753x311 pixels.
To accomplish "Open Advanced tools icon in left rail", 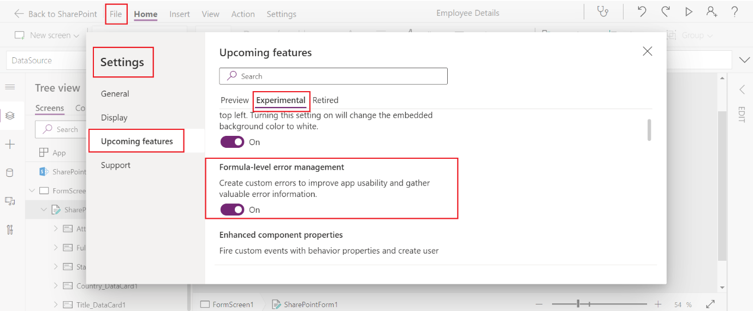I will (x=10, y=230).
